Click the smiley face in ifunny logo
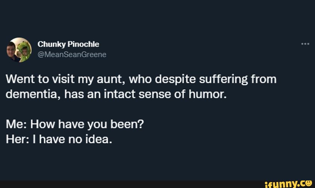This screenshot has height=188, width=315. point(309,183)
